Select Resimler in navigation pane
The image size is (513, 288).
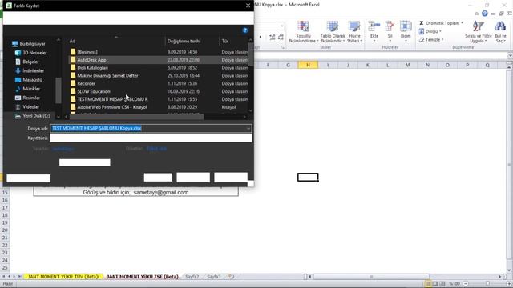27,98
